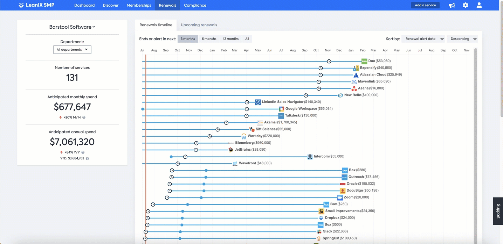Click the Akamai alert clock marker
This screenshot has height=244, width=503.
[x=226, y=123]
